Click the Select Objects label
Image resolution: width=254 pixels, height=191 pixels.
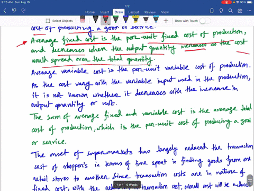point(62,21)
